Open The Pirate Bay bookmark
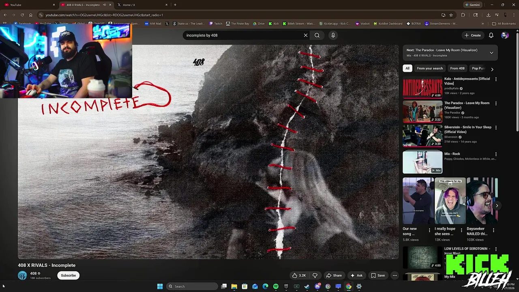This screenshot has width=519, height=292. (x=238, y=24)
